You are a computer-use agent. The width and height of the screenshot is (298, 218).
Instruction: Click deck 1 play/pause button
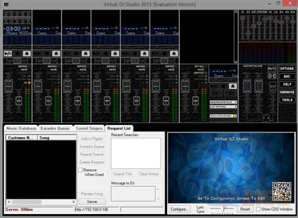pos(8,54)
